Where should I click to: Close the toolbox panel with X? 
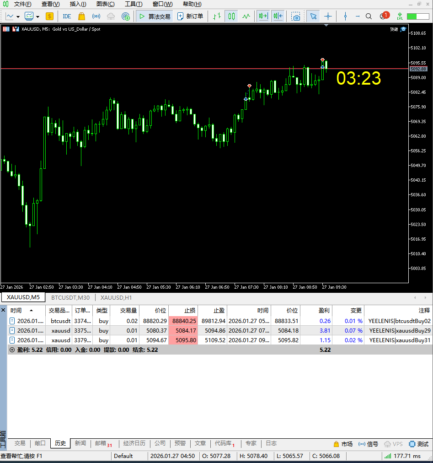(3, 310)
